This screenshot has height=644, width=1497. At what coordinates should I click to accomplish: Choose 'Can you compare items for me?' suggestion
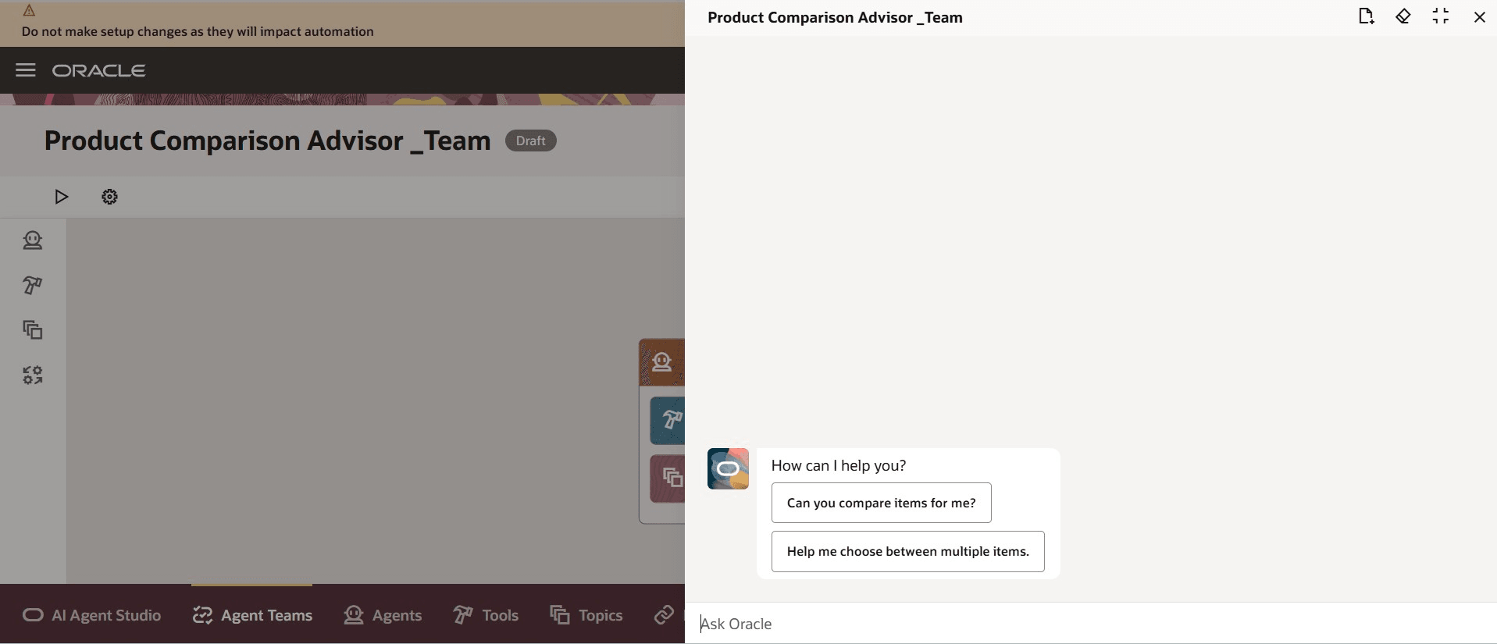point(882,503)
